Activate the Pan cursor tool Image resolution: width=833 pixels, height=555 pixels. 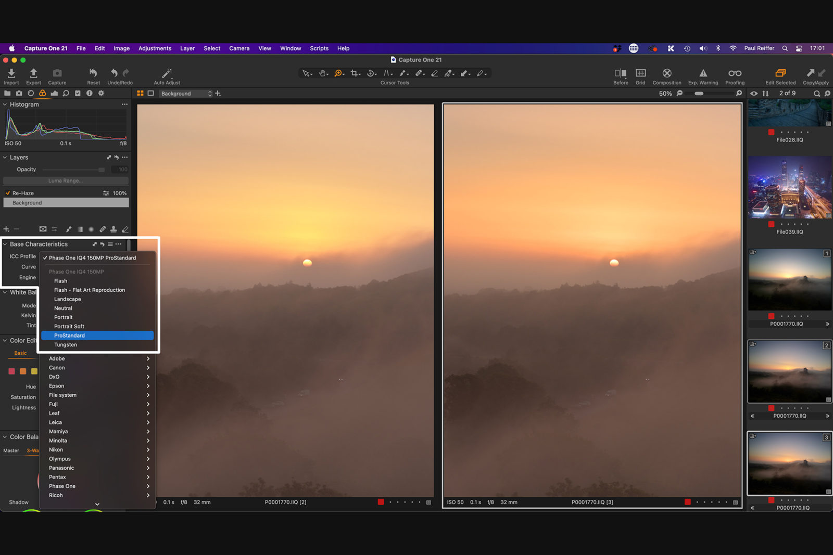(323, 73)
